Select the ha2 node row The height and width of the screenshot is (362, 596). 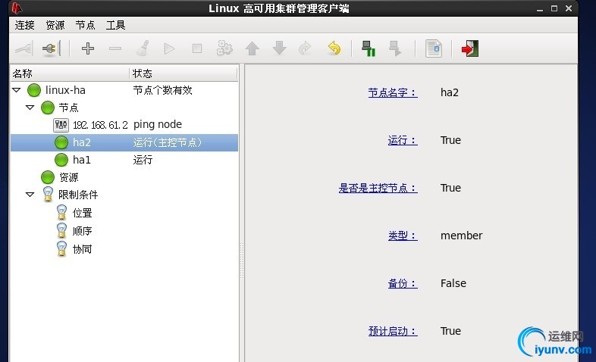click(x=124, y=142)
